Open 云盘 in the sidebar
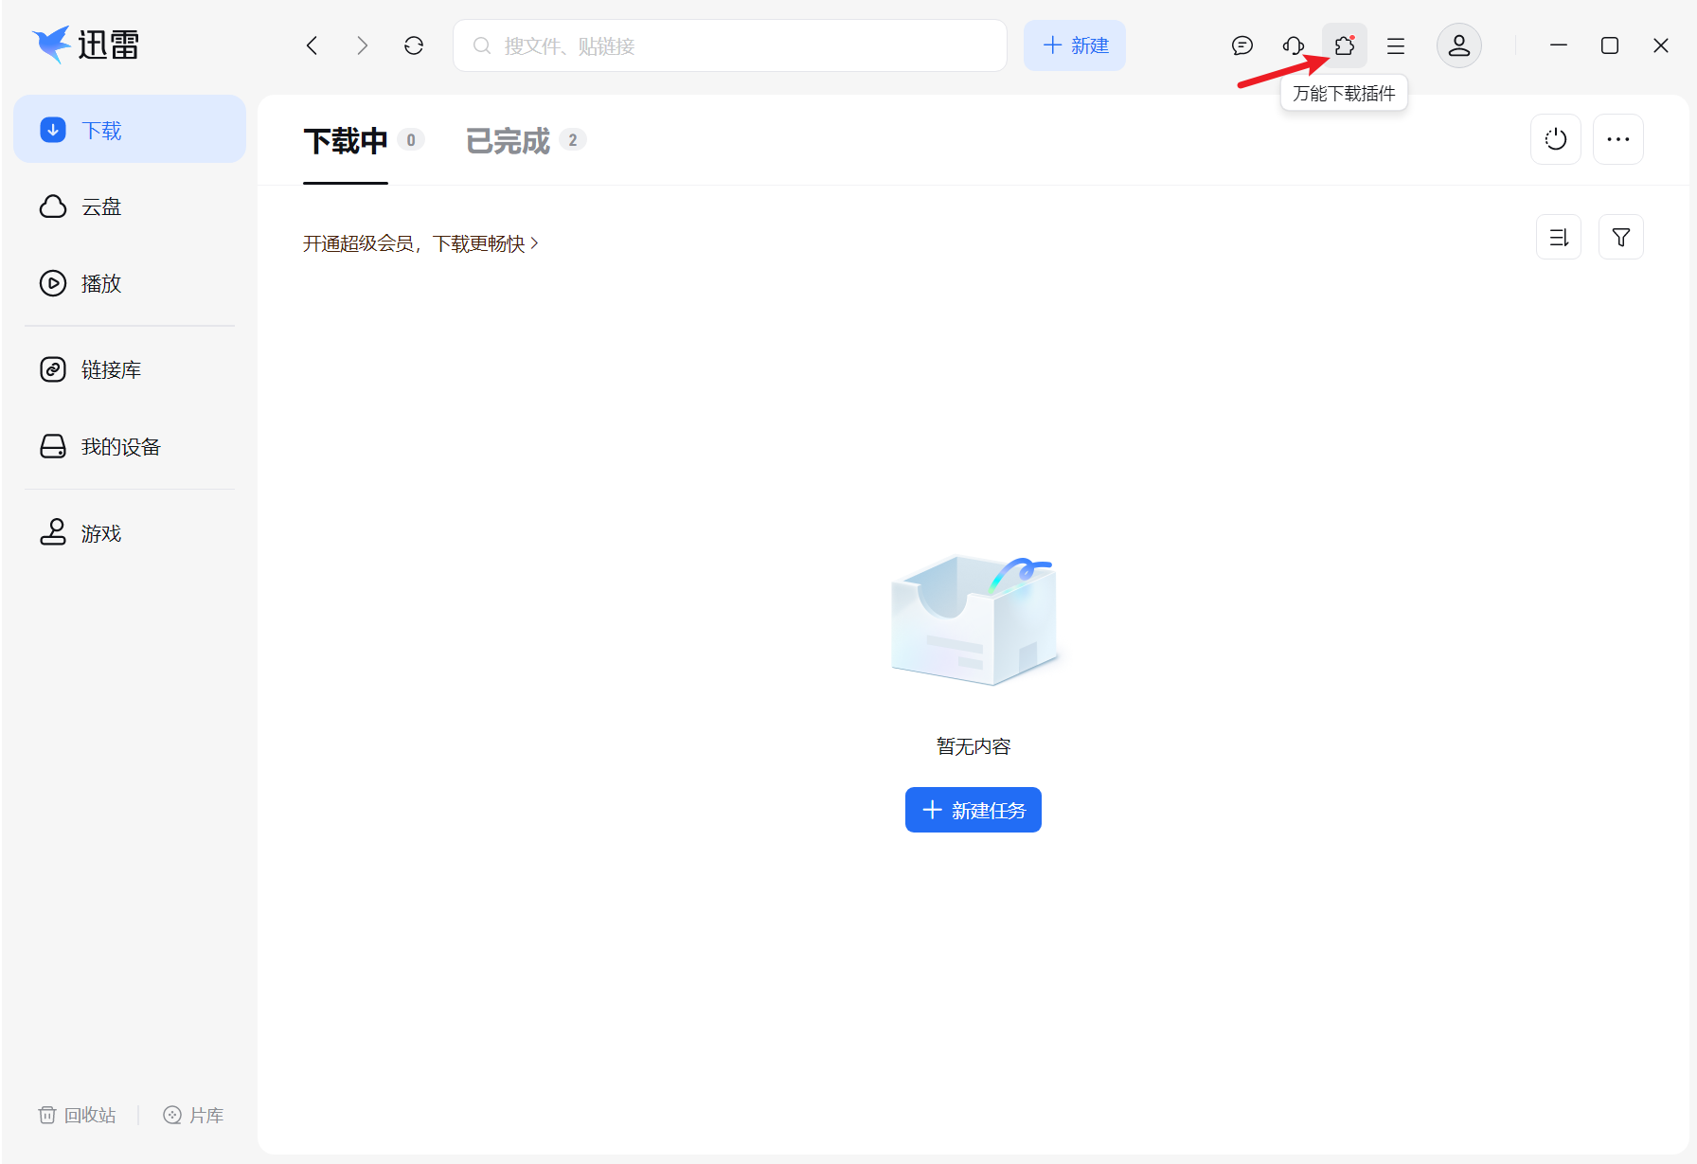 click(x=130, y=206)
